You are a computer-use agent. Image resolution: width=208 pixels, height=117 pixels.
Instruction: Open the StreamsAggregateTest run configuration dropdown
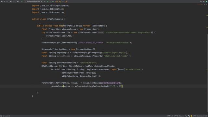point(34,1)
